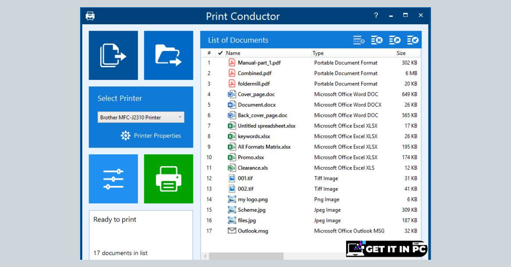Click the PDF icon for foldermill.pdf
The width and height of the screenshot is (511, 267).
(232, 84)
